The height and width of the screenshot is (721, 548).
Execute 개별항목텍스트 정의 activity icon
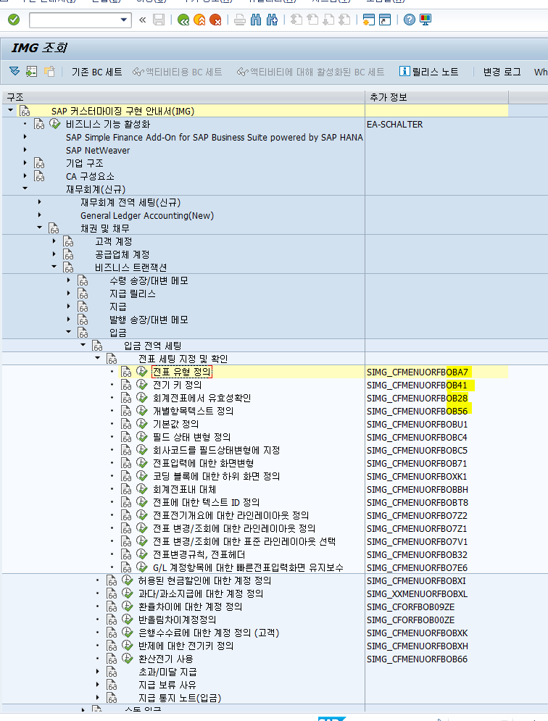coord(142,411)
